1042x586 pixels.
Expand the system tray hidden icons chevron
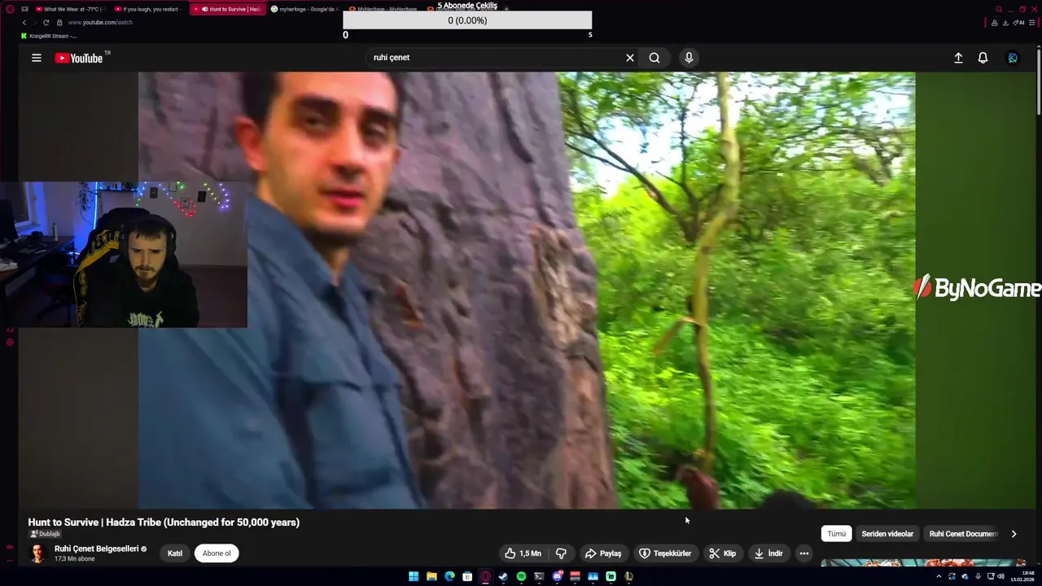tap(939, 576)
